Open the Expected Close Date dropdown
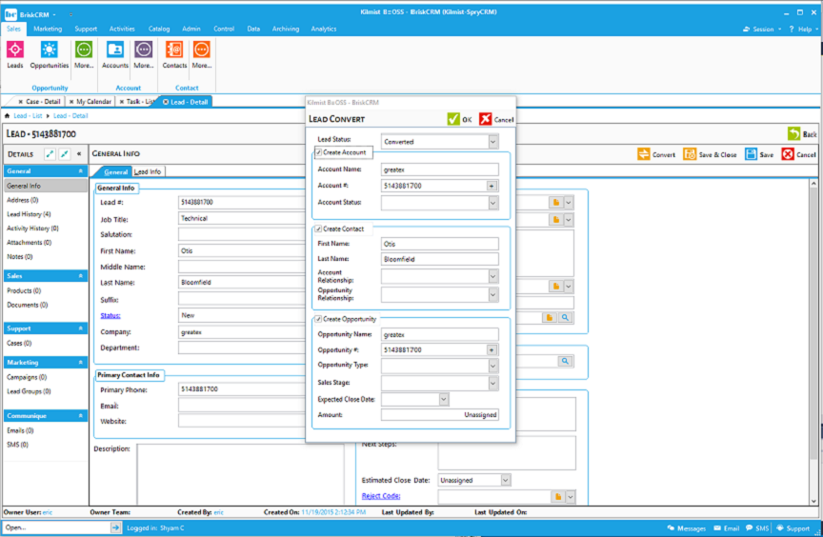 [444, 400]
